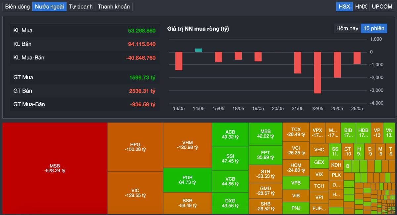
Task: Select the VIX tile
Action: 319,174
